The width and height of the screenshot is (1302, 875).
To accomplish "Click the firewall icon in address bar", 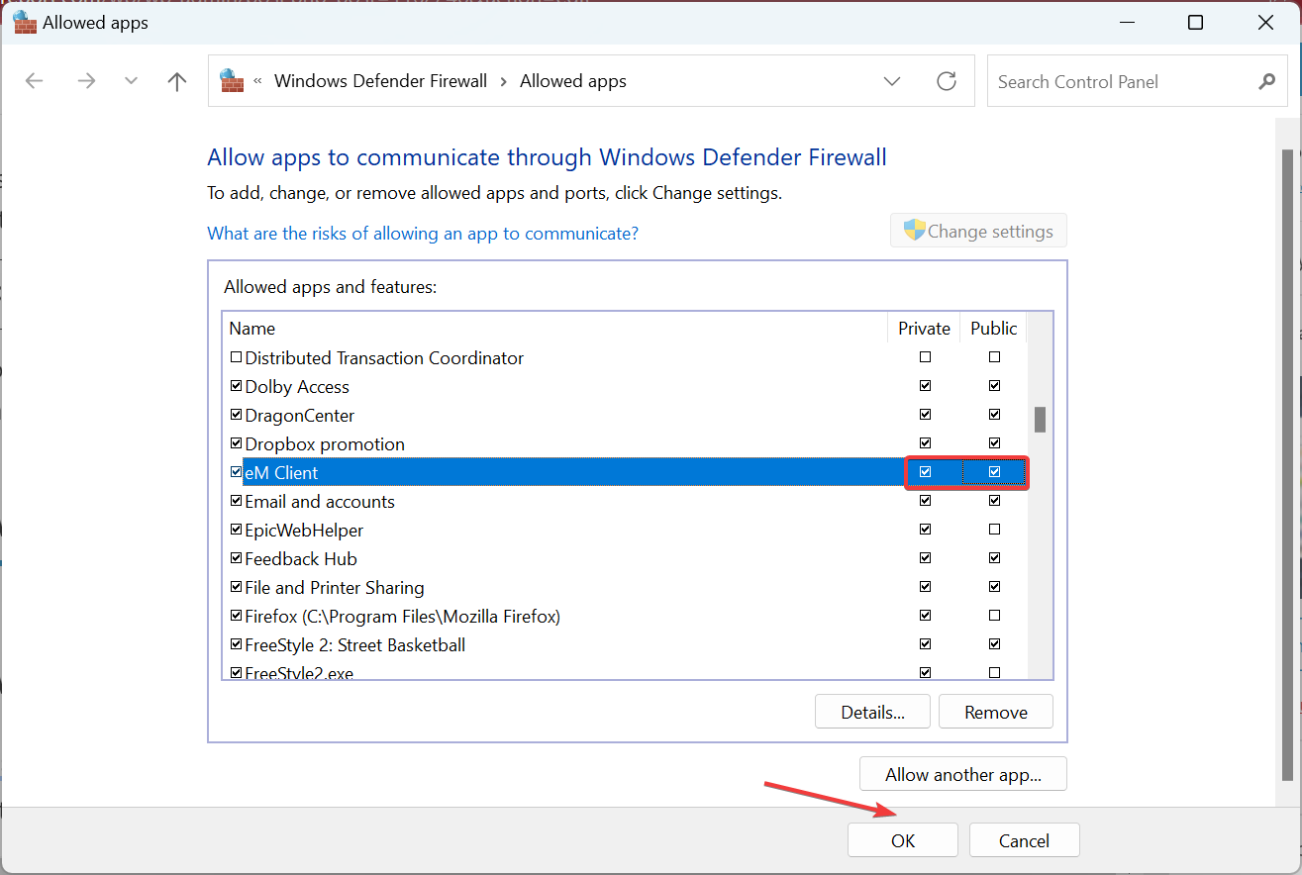I will click(232, 81).
